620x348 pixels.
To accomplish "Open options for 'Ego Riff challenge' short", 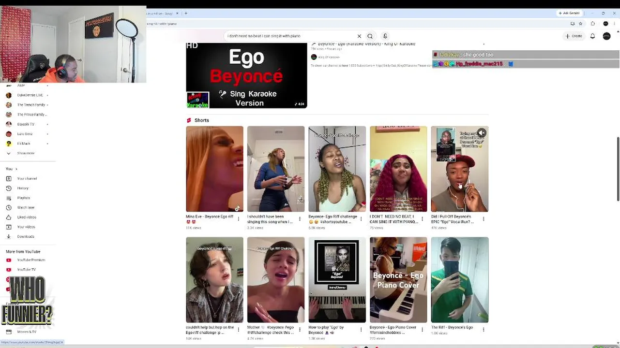I will coord(361,219).
